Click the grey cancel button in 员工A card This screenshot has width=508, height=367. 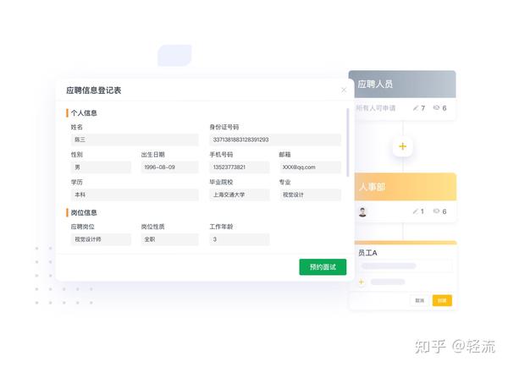[420, 301]
